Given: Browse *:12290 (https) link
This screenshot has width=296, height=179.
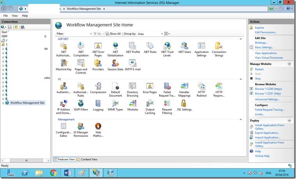Looking at the screenshot, I should (x=268, y=89).
